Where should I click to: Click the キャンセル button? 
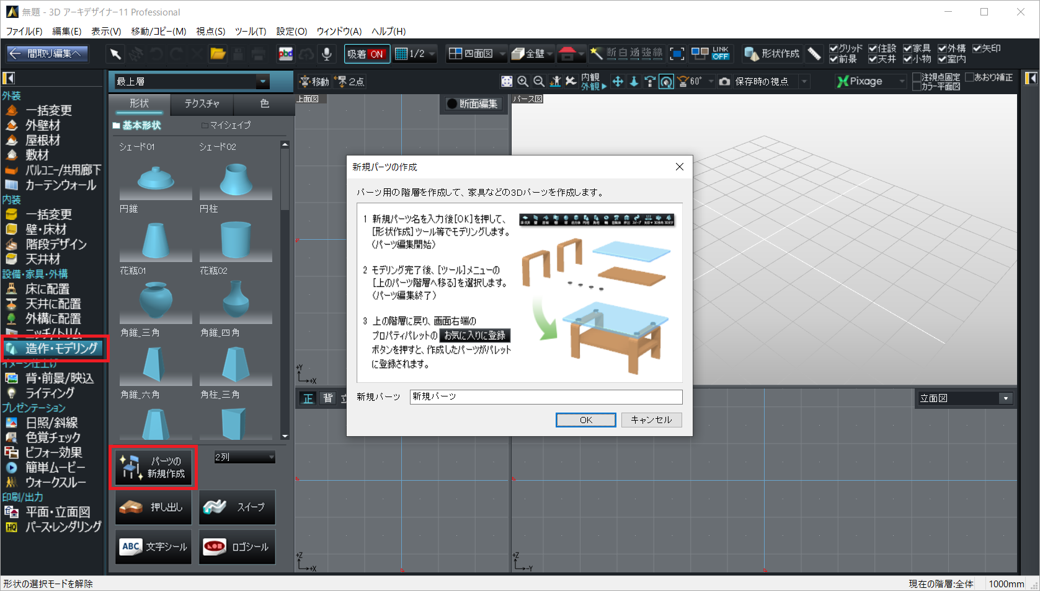(x=651, y=420)
